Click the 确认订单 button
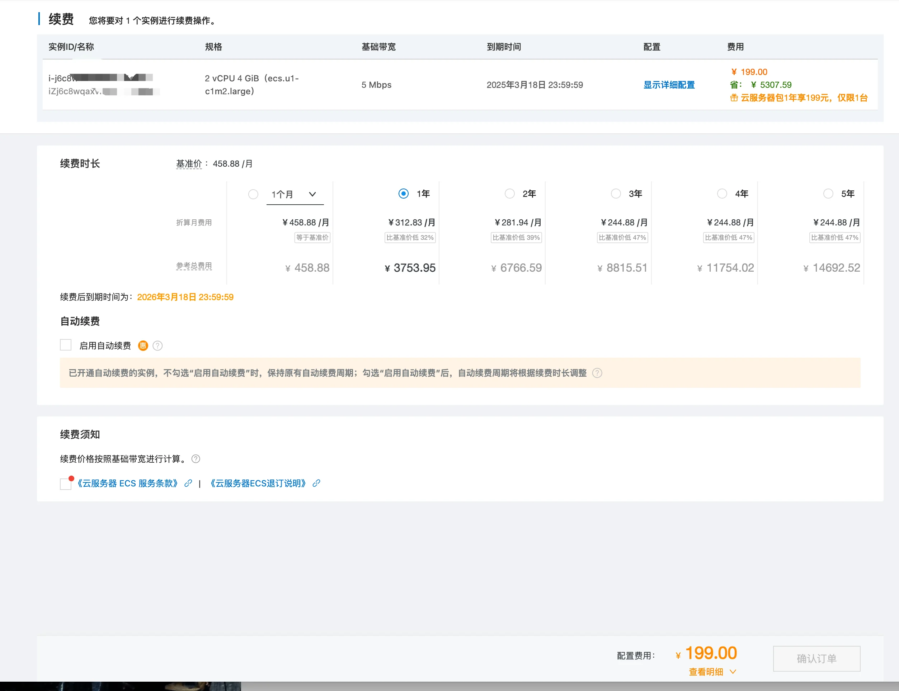 pyautogui.click(x=816, y=658)
